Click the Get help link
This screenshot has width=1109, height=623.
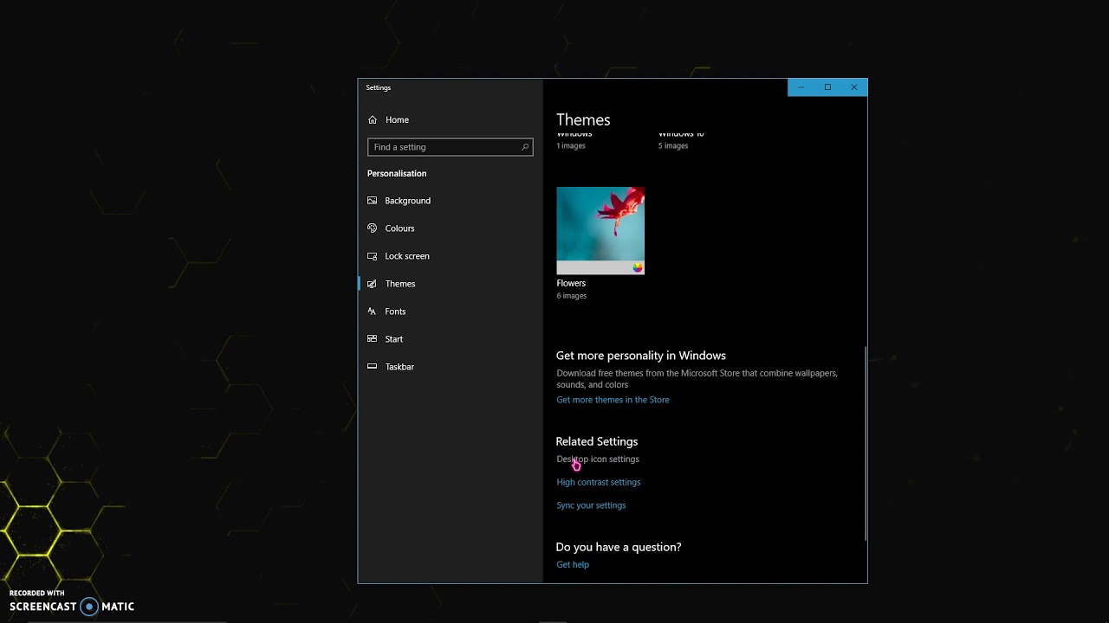(572, 564)
